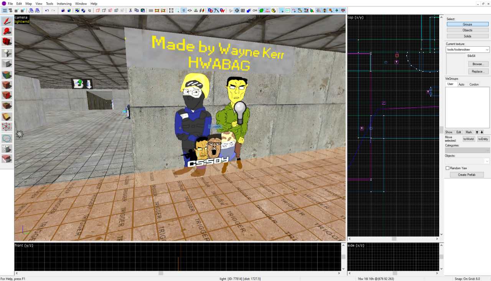
Task: Switch to the Cordon VisGroups tab
Action: [x=474, y=84]
